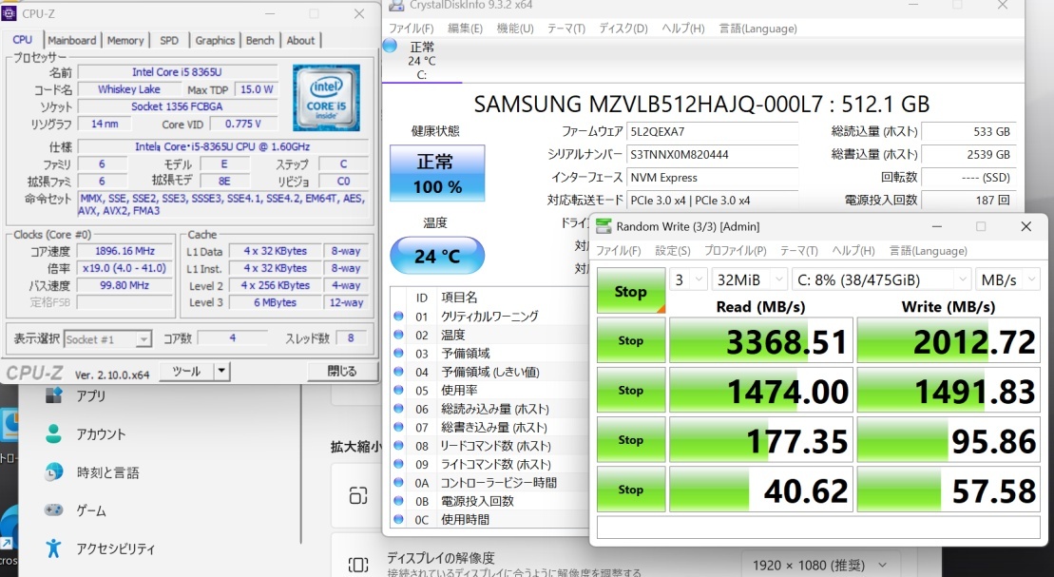Open 設定(S) menu in CrystalDiskMark
Image resolution: width=1054 pixels, height=577 pixels.
pyautogui.click(x=673, y=251)
